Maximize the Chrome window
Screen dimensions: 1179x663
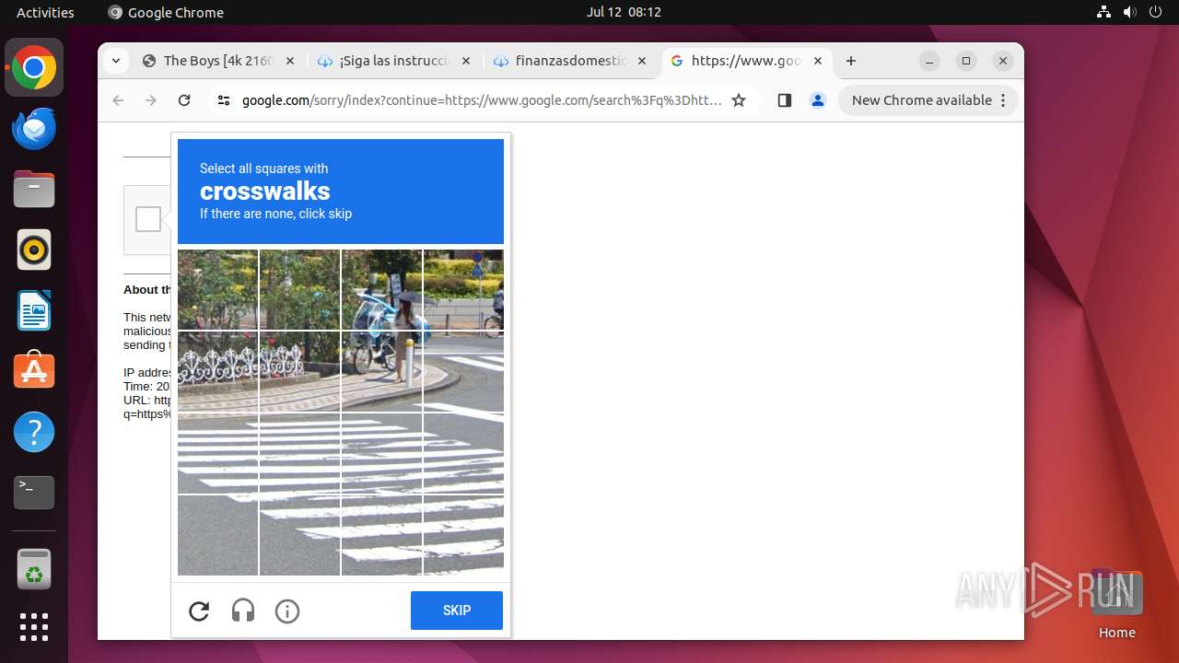(966, 61)
